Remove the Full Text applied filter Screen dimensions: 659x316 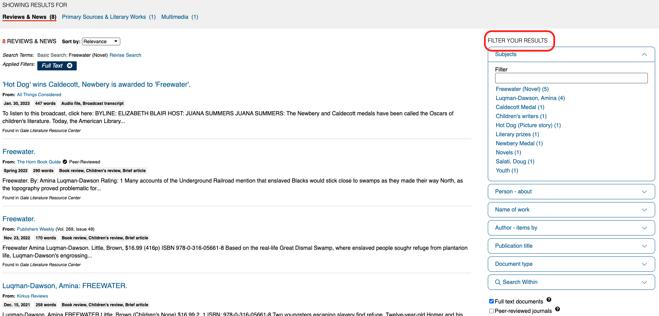(x=70, y=65)
